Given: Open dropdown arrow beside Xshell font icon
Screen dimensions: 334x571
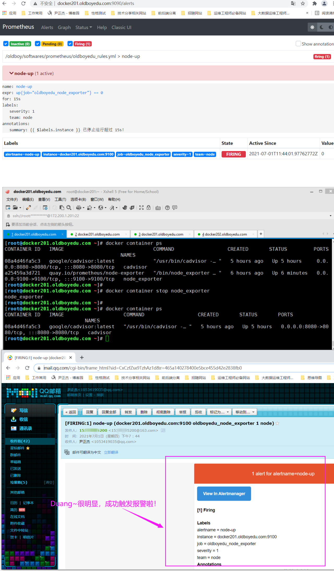Looking at the screenshot, I should [x=117, y=208].
